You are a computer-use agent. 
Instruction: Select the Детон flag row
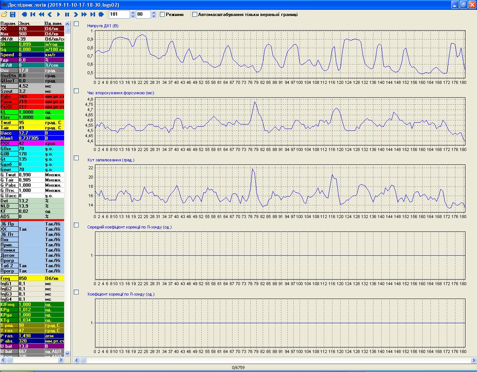coord(32,255)
